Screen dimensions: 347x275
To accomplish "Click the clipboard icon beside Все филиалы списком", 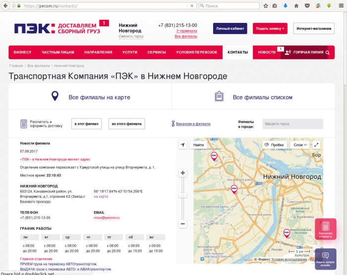I will click(219, 96).
